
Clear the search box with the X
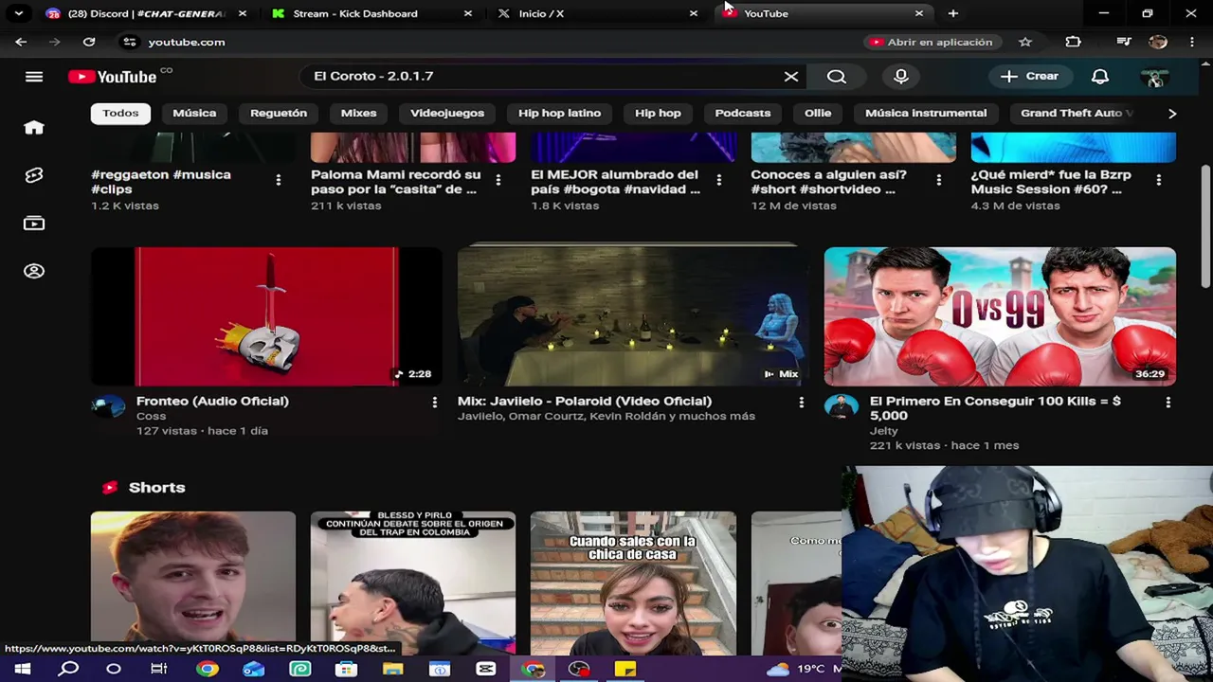(x=791, y=77)
